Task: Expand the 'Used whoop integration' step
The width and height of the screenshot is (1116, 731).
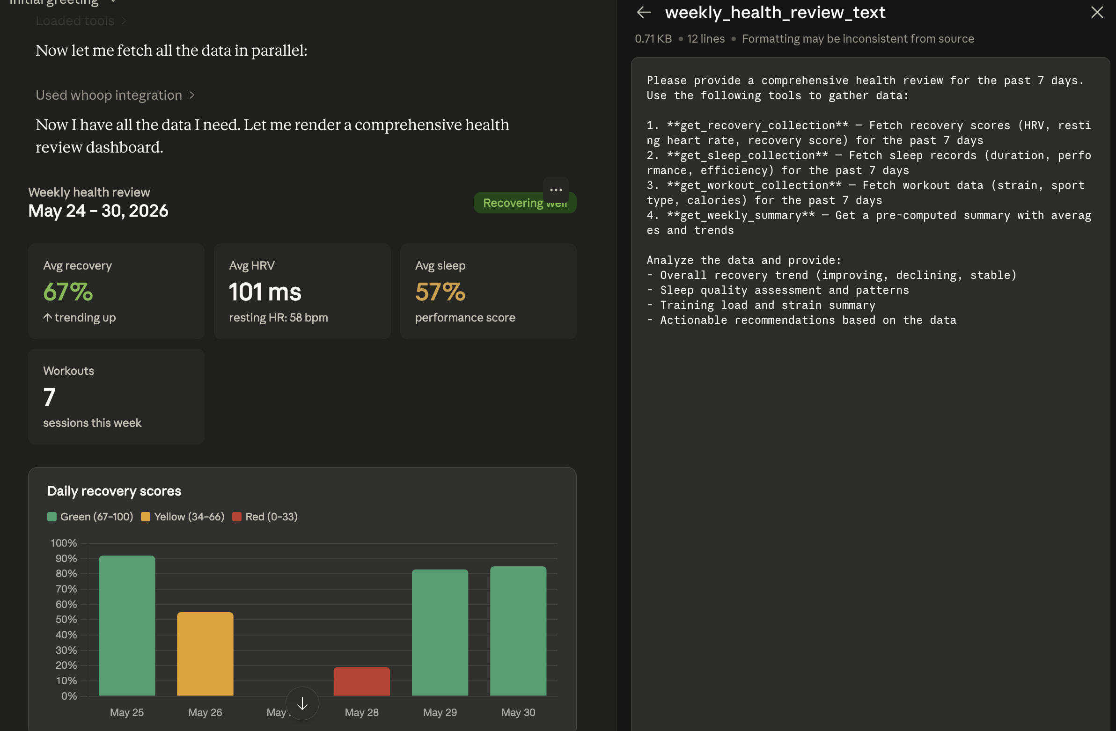Action: (115, 95)
